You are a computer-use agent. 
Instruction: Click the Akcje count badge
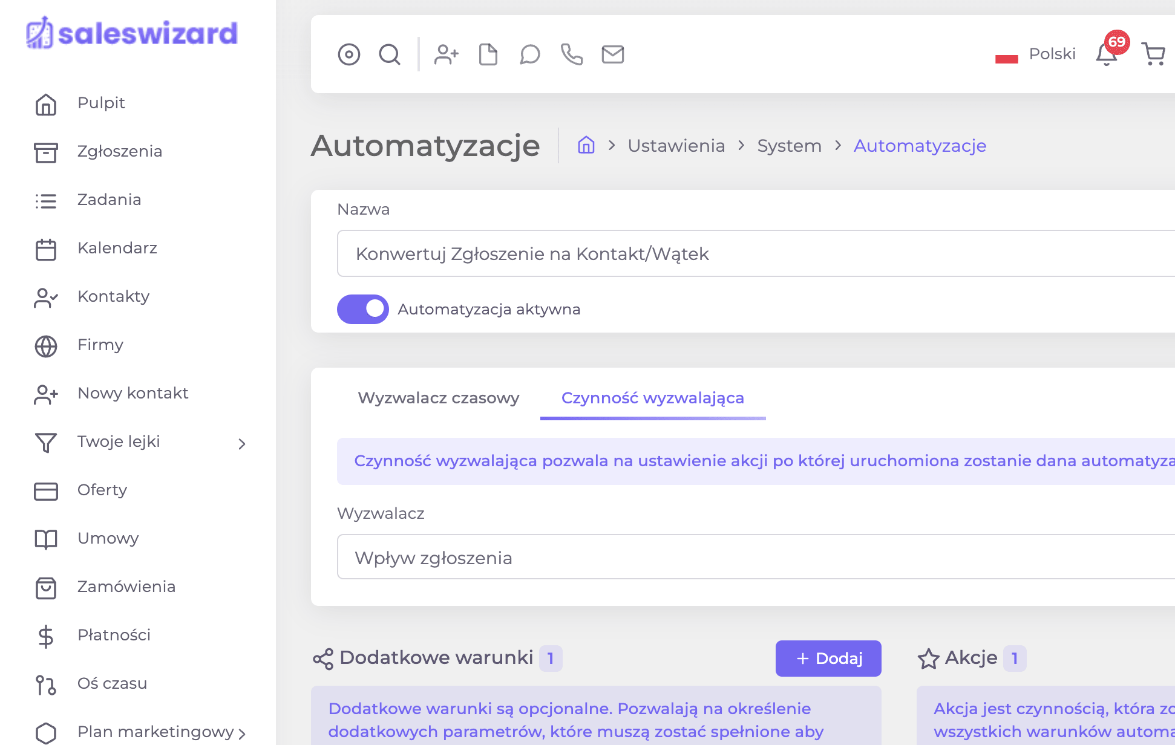[1015, 659]
